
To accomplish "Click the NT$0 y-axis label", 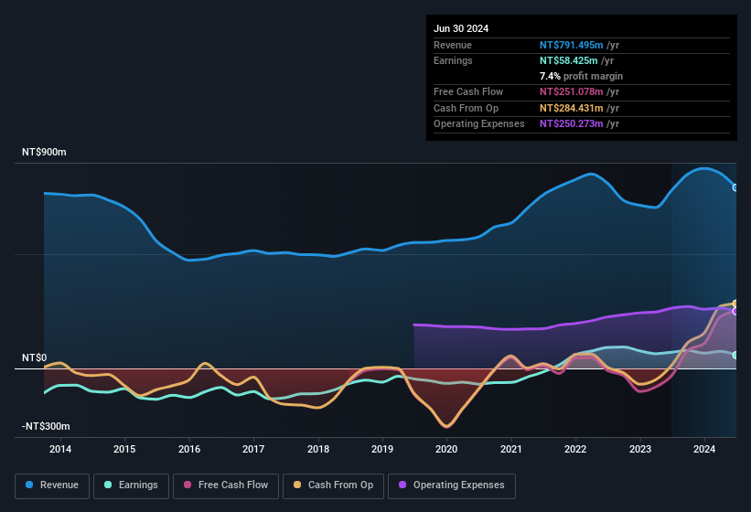I will 35,357.
